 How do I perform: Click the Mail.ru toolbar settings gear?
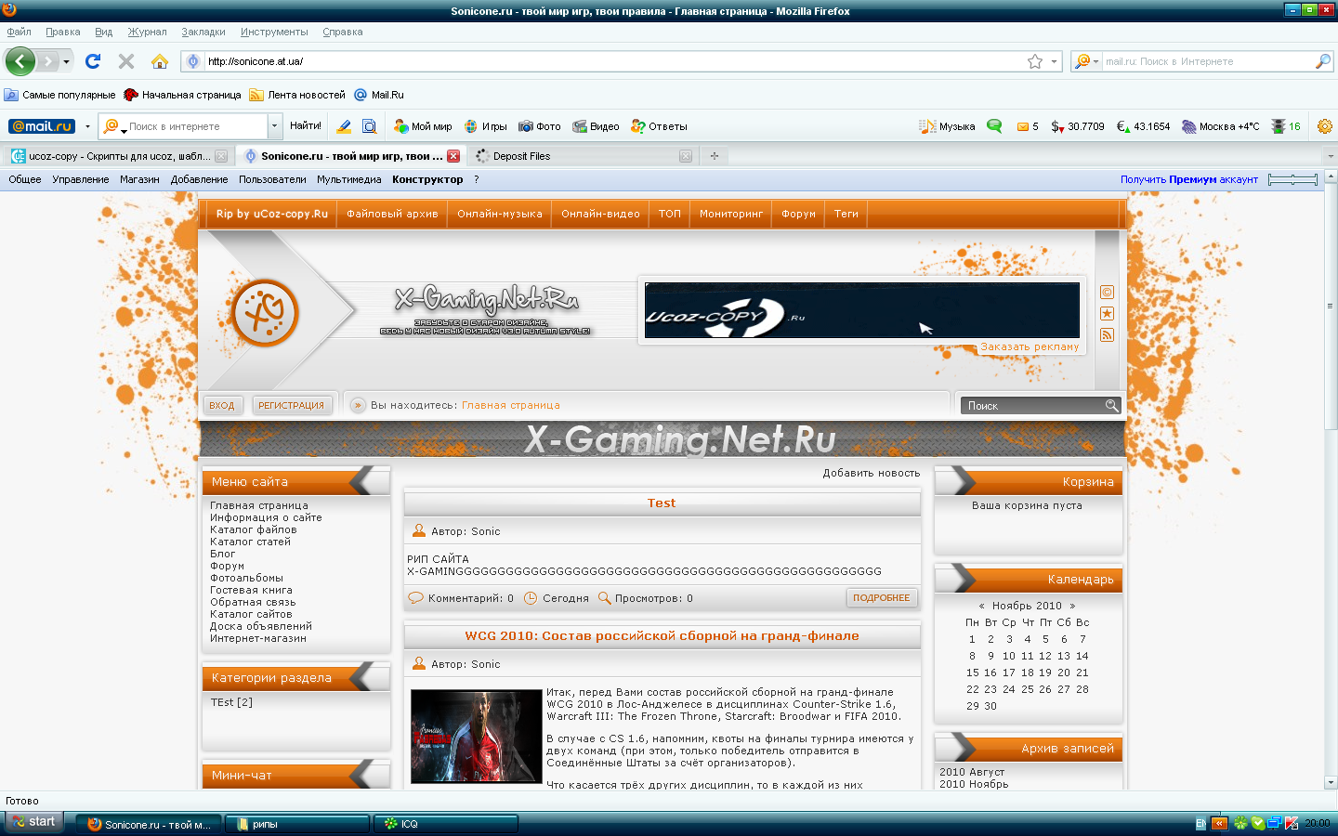[x=1325, y=126]
